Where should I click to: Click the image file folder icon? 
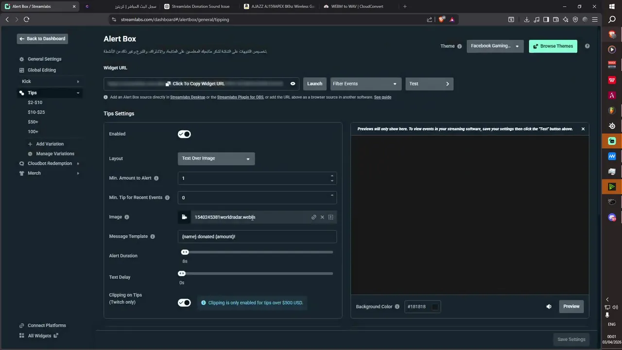coord(184,217)
